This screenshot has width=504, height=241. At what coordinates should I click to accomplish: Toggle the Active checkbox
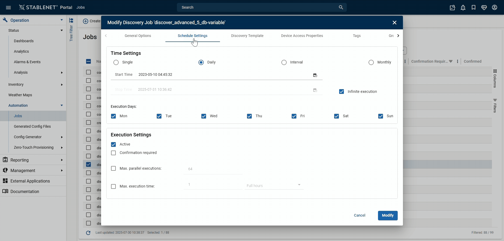pos(113,144)
